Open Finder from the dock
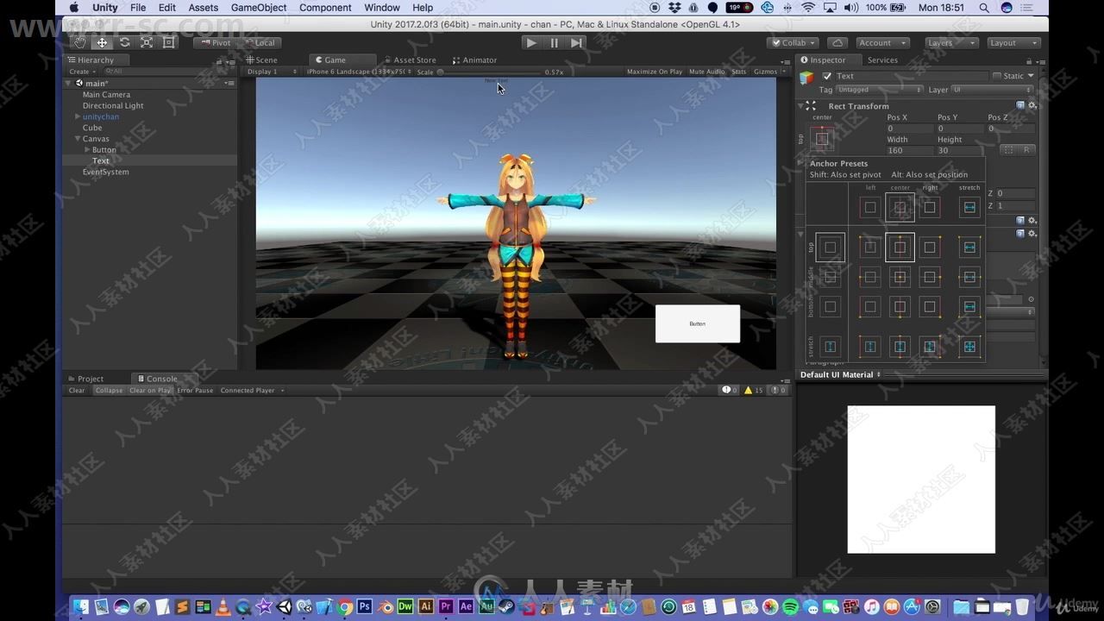Screen dimensions: 1104x621 point(81,607)
